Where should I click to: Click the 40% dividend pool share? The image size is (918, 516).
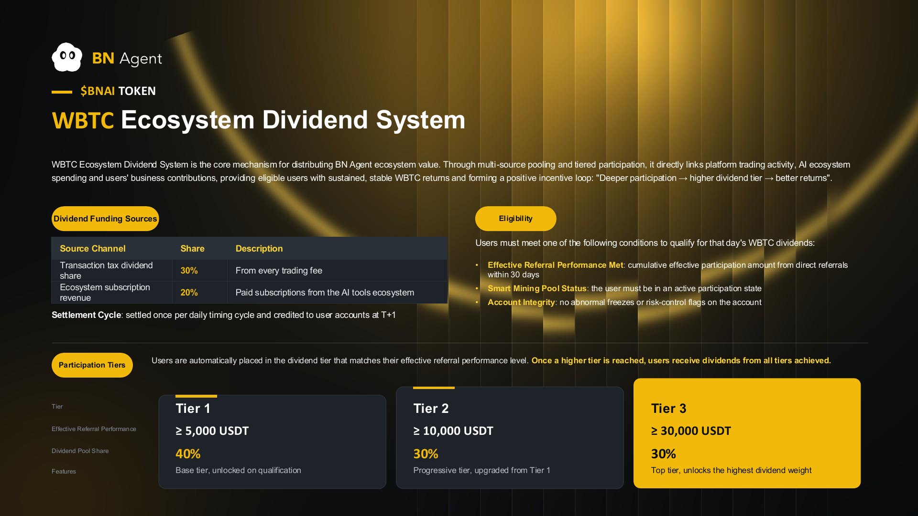coord(188,453)
